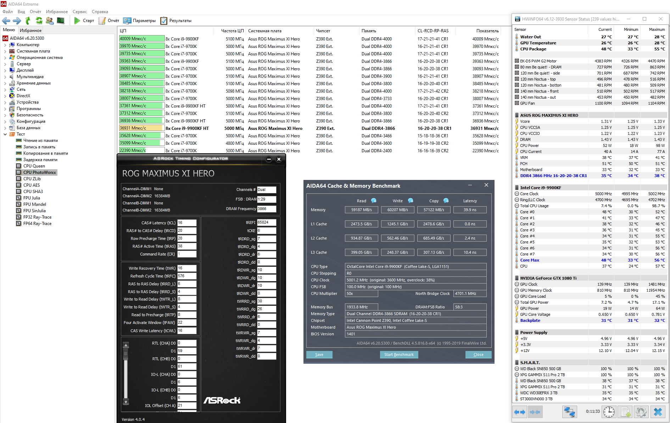The image size is (670, 423).
Task: Refresh the AIDA64 view with green arrows icon
Action: [x=39, y=21]
